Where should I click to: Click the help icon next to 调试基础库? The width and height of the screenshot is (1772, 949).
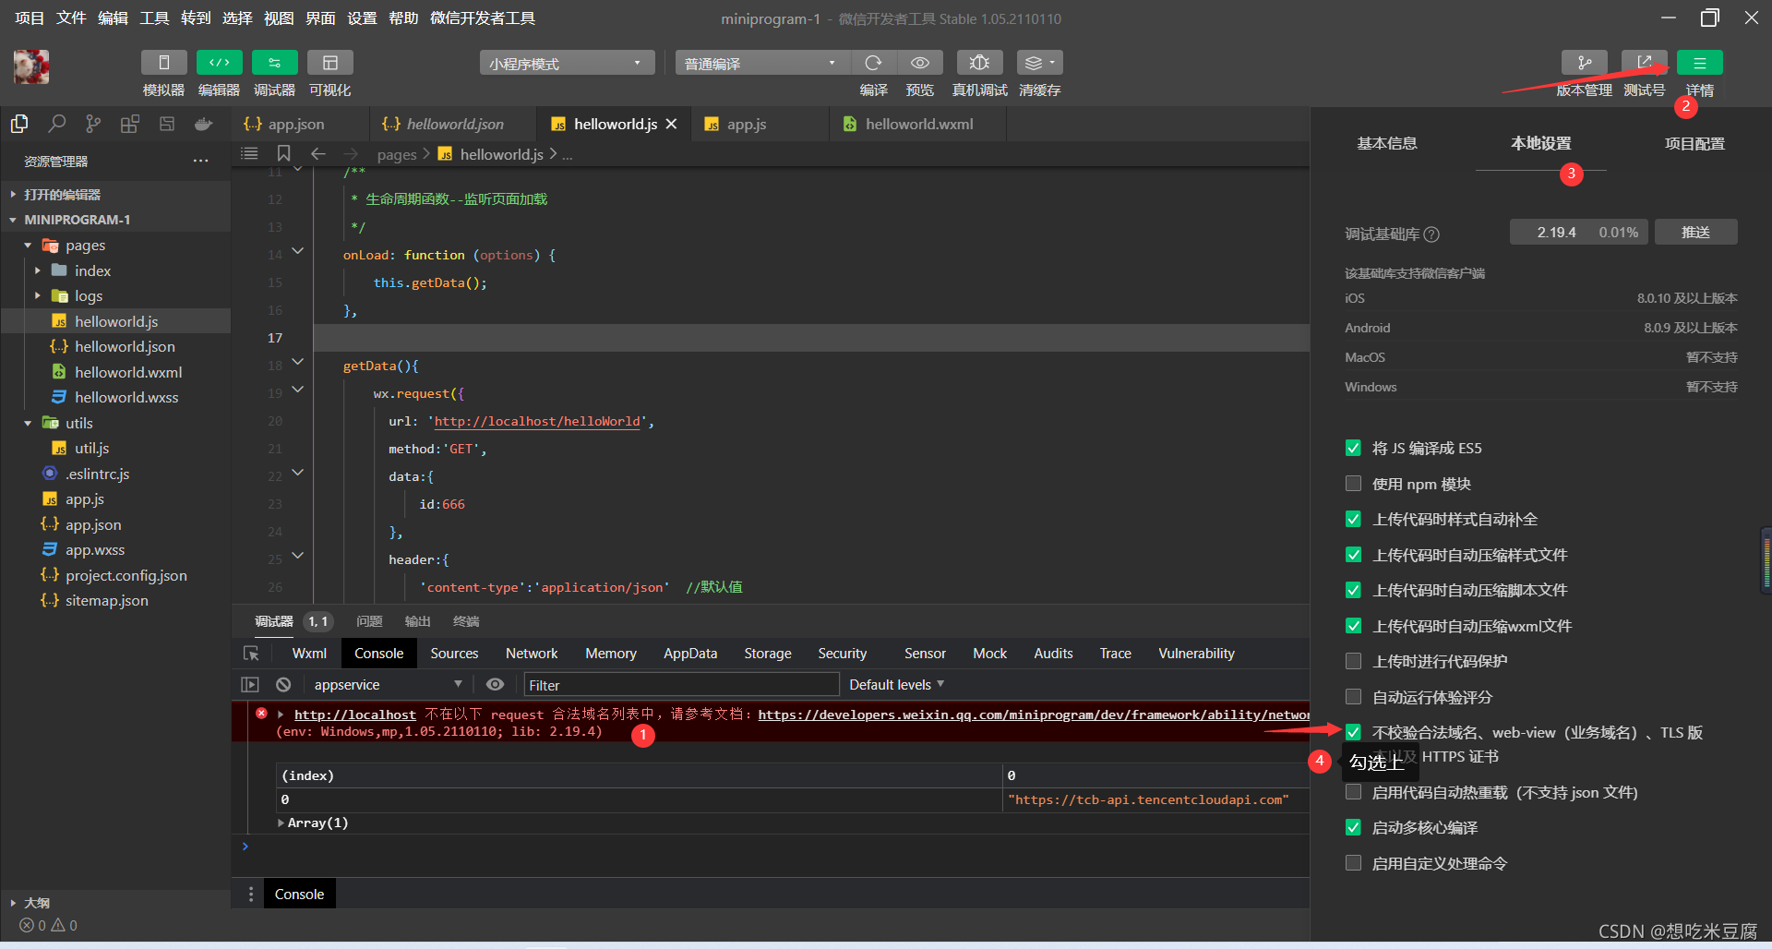(x=1431, y=234)
